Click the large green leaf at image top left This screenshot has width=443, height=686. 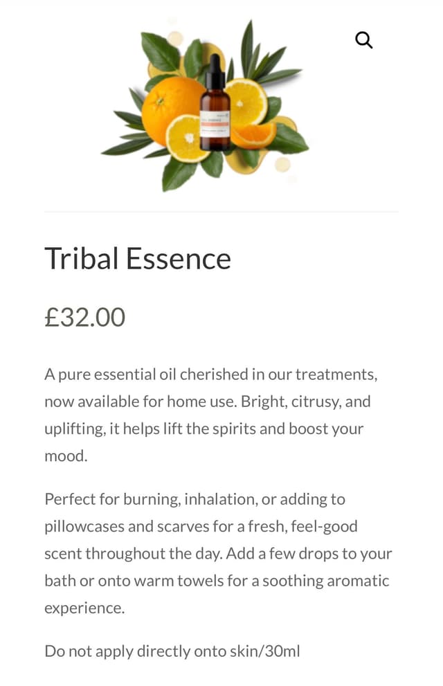point(161,51)
